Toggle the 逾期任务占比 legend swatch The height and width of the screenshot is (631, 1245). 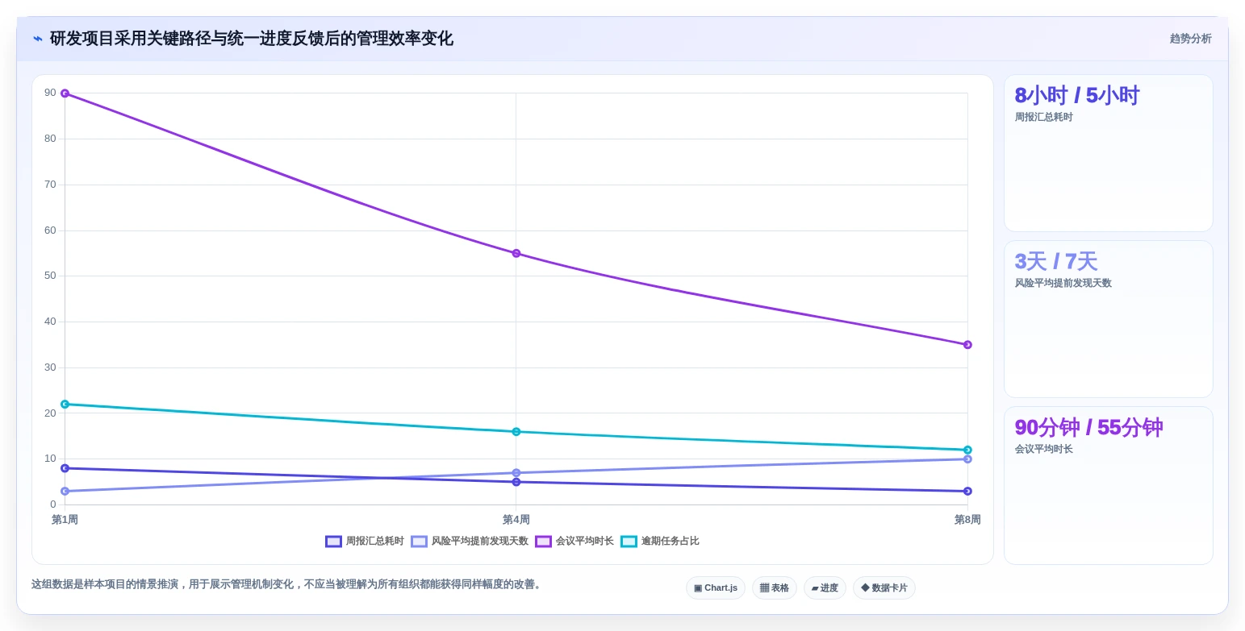tap(629, 542)
